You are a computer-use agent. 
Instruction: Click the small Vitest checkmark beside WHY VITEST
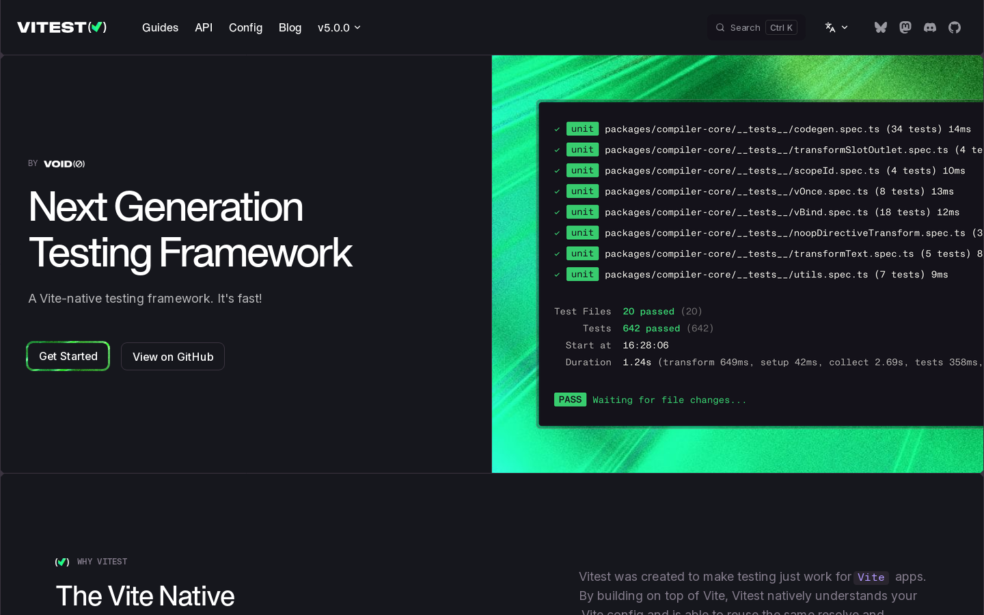pyautogui.click(x=62, y=562)
